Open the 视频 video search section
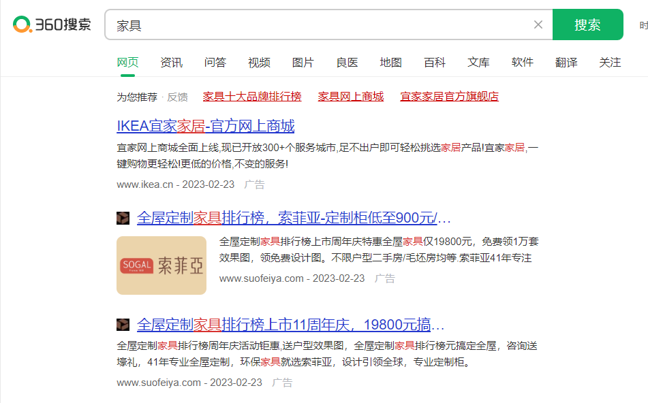The width and height of the screenshot is (648, 403). coord(259,62)
